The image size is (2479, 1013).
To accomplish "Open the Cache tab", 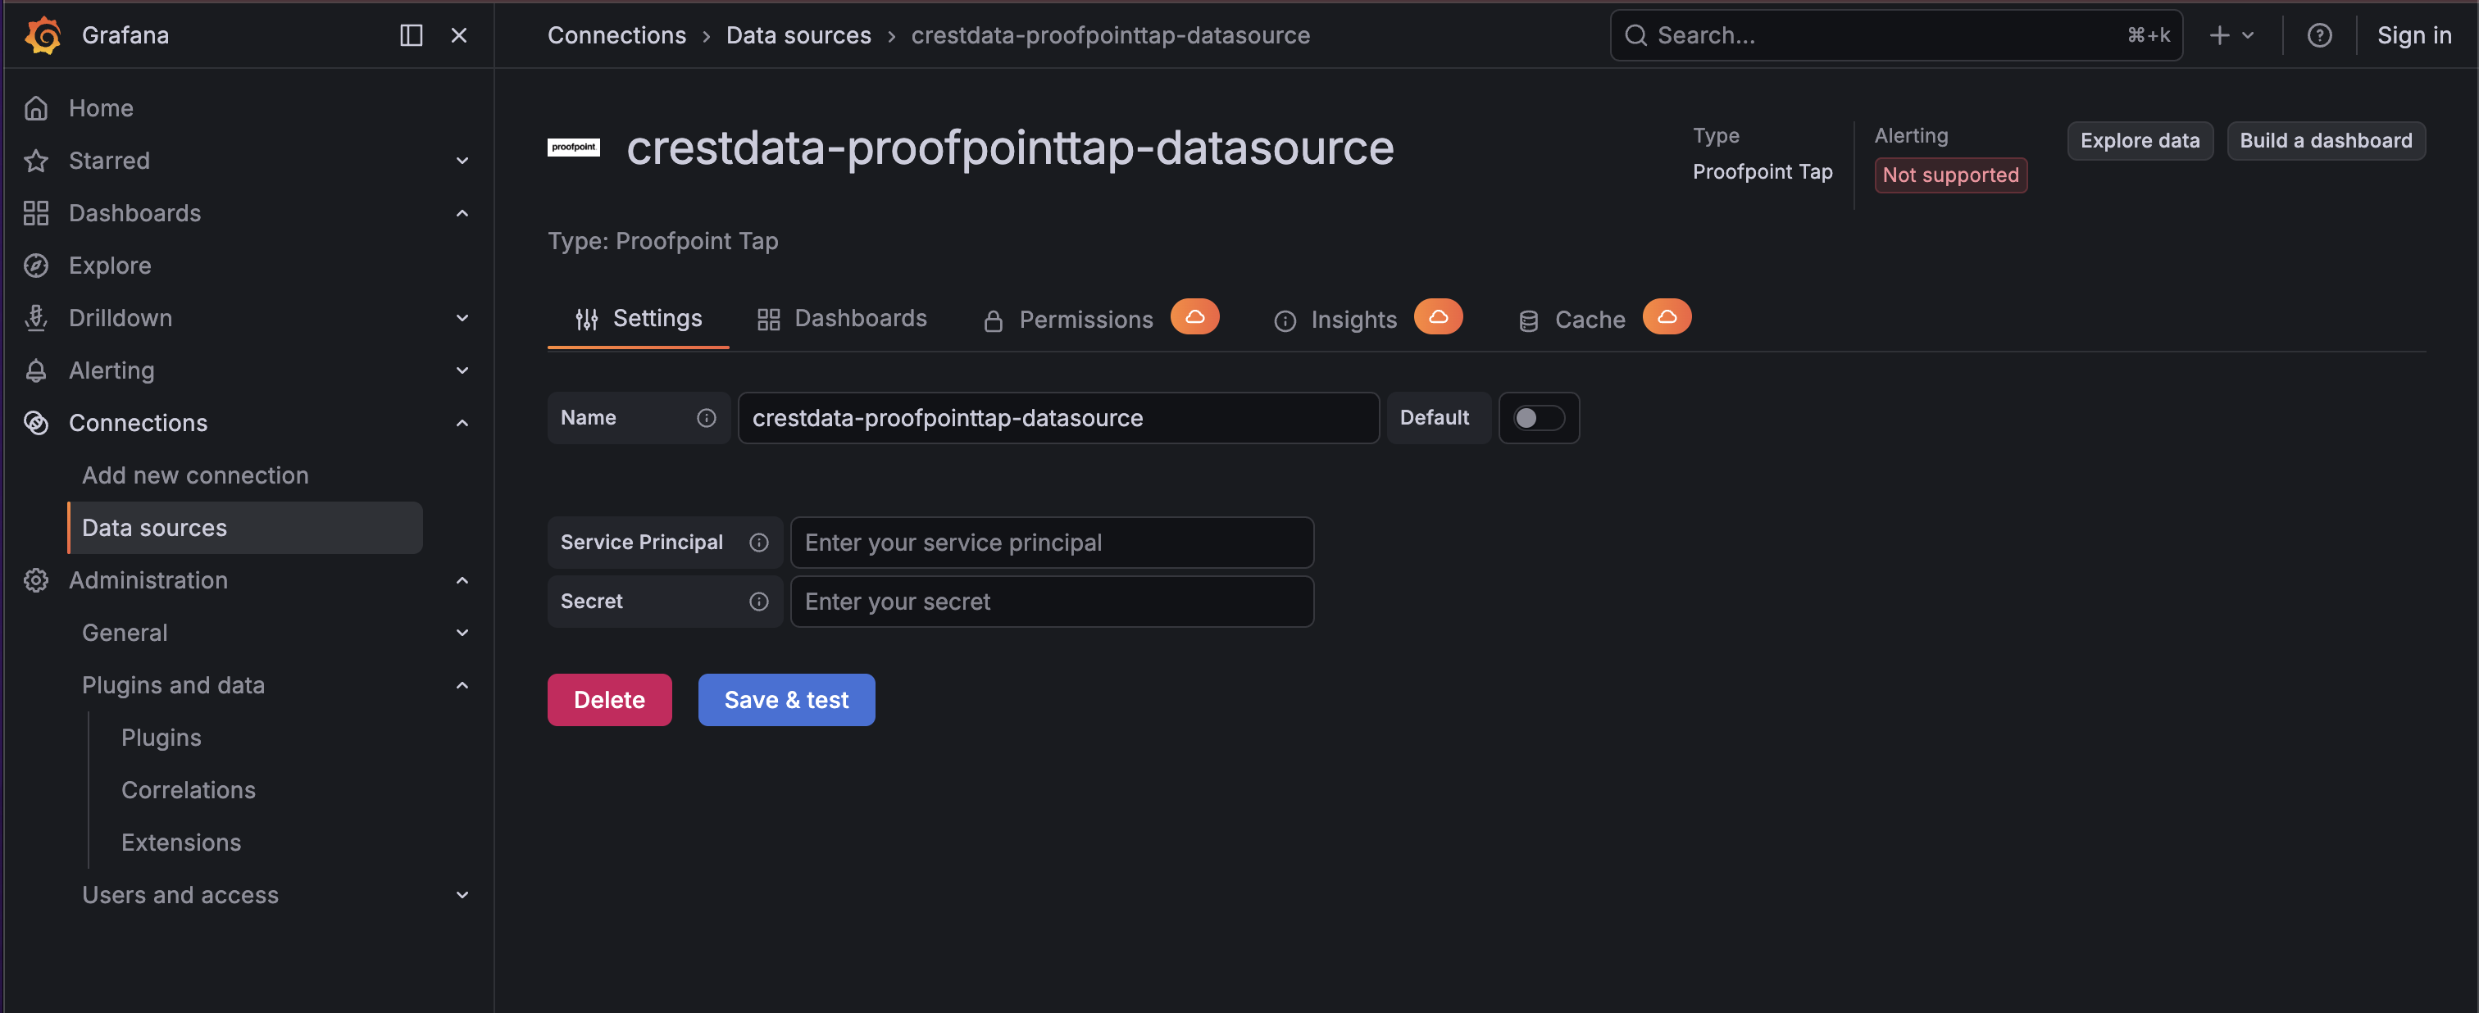I will click(x=1603, y=319).
